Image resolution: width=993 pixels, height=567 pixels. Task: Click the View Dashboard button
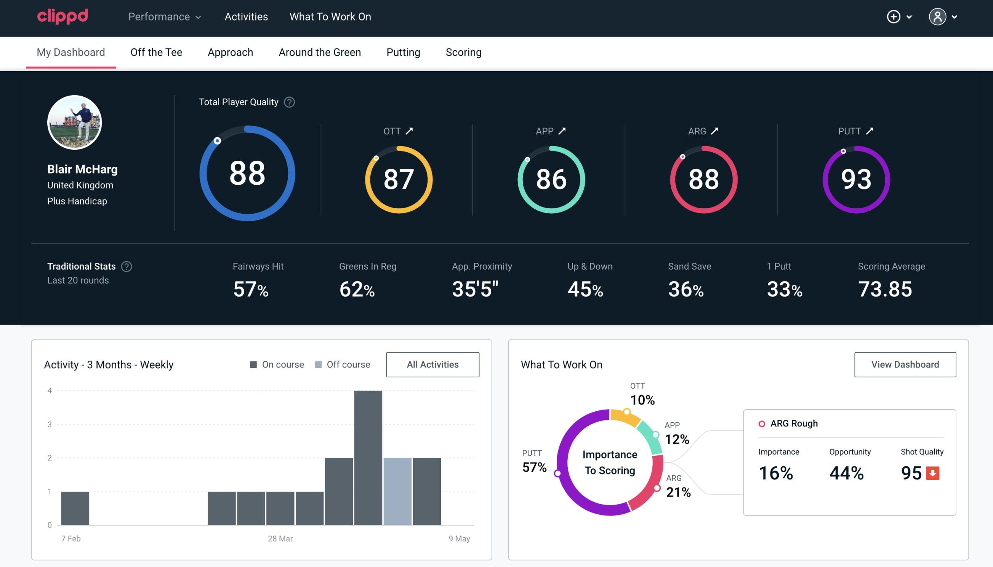click(905, 364)
